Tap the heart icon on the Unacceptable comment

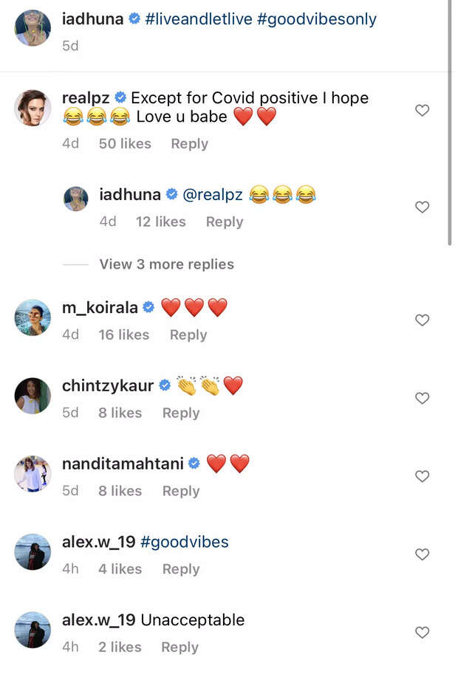pyautogui.click(x=422, y=633)
